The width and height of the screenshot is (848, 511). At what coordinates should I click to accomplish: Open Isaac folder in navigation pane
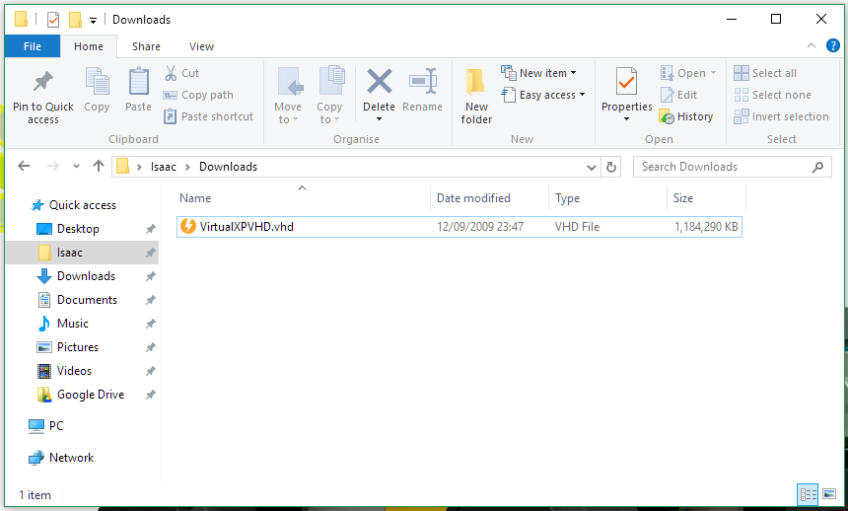tap(81, 253)
